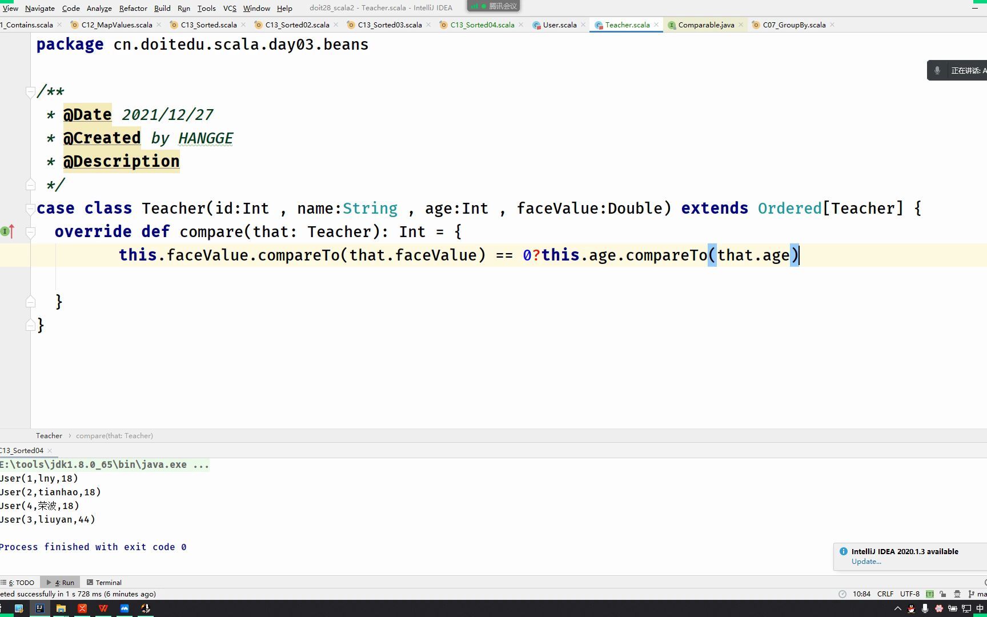Click the compare(that: Teacher) breadcrumb
987x617 pixels.
coord(114,436)
